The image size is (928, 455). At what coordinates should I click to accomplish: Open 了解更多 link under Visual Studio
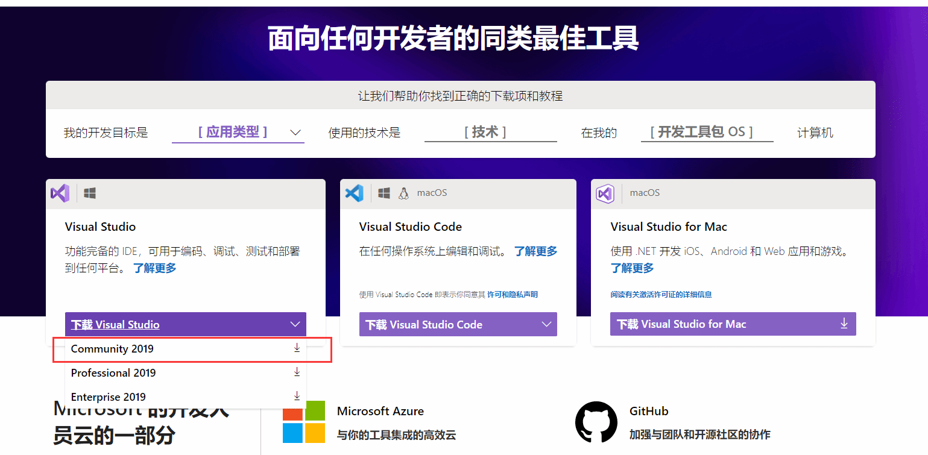click(x=155, y=268)
